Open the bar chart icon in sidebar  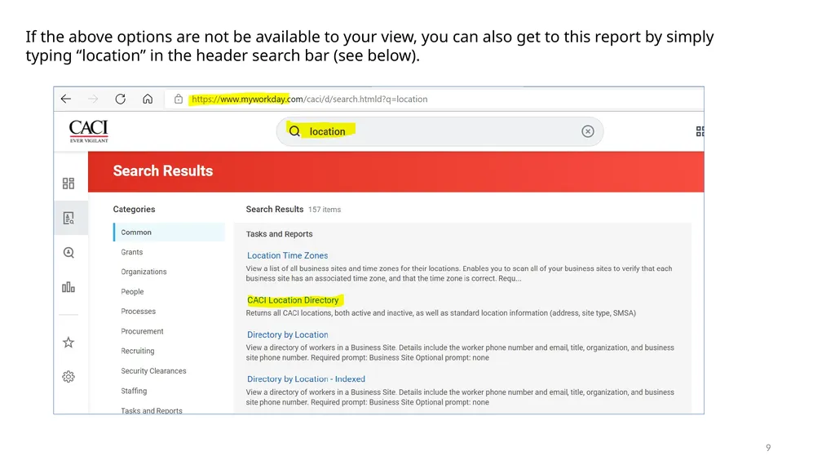point(68,287)
